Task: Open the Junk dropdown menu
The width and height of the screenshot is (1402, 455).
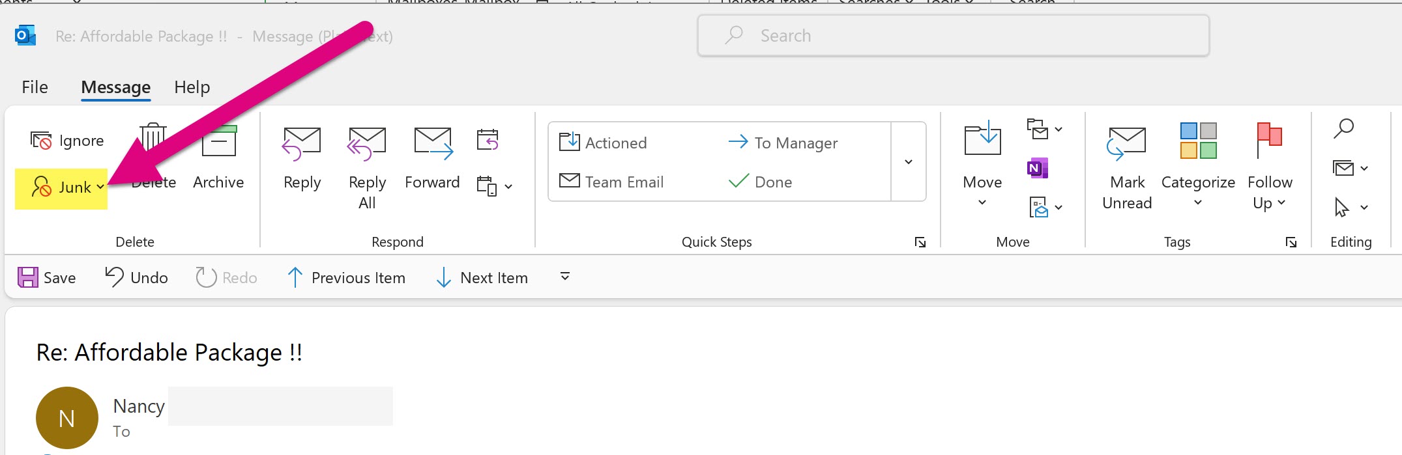Action: coord(100,187)
